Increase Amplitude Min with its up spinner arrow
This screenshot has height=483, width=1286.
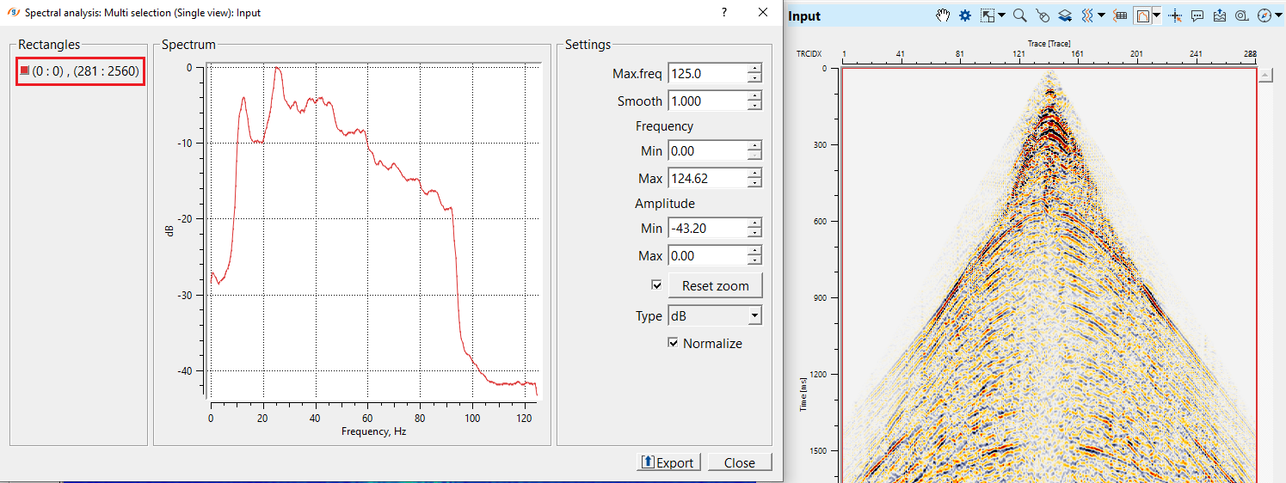tap(754, 223)
